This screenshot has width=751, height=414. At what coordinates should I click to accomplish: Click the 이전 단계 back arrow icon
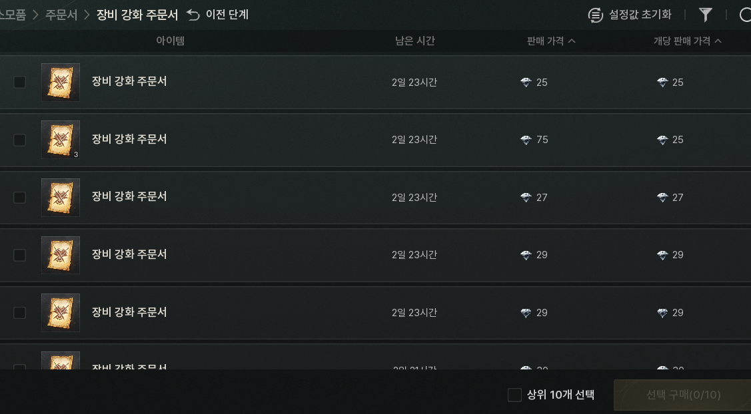(x=193, y=15)
